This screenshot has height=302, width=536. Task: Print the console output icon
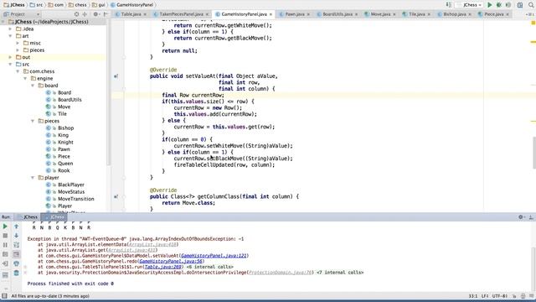click(16, 263)
